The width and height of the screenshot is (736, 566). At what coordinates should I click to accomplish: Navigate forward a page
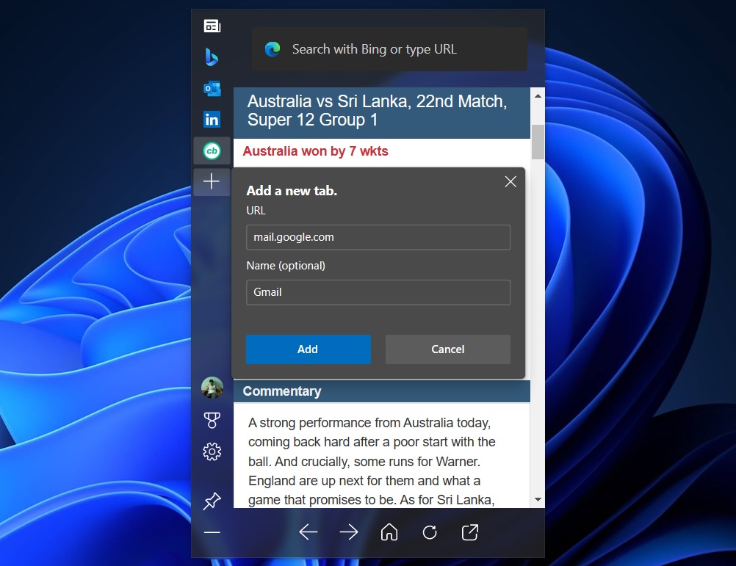349,532
